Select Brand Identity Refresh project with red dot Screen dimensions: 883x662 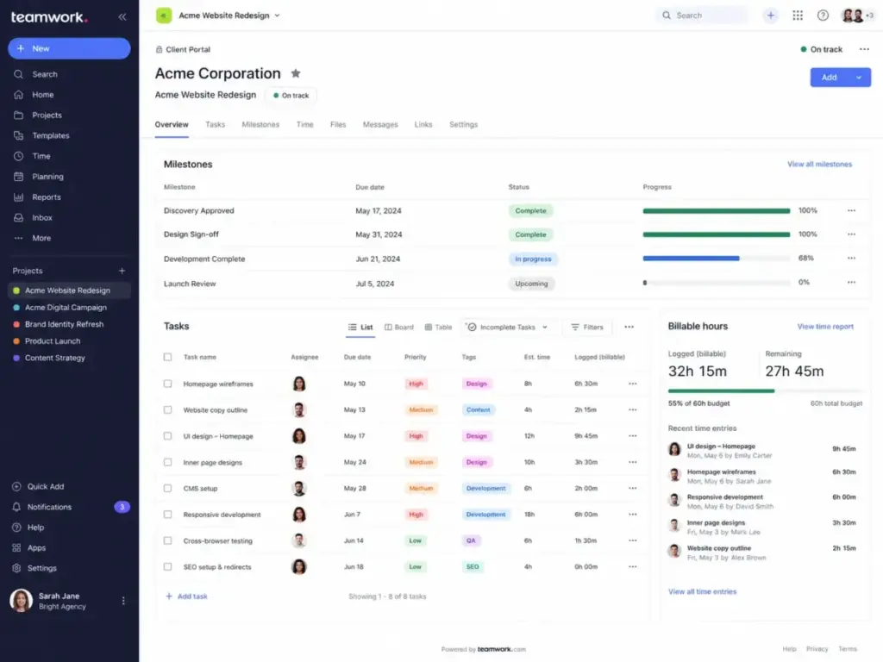64,324
